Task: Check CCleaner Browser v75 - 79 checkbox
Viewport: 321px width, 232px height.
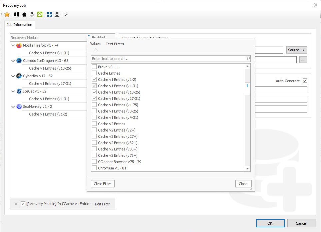Action: coord(94,162)
